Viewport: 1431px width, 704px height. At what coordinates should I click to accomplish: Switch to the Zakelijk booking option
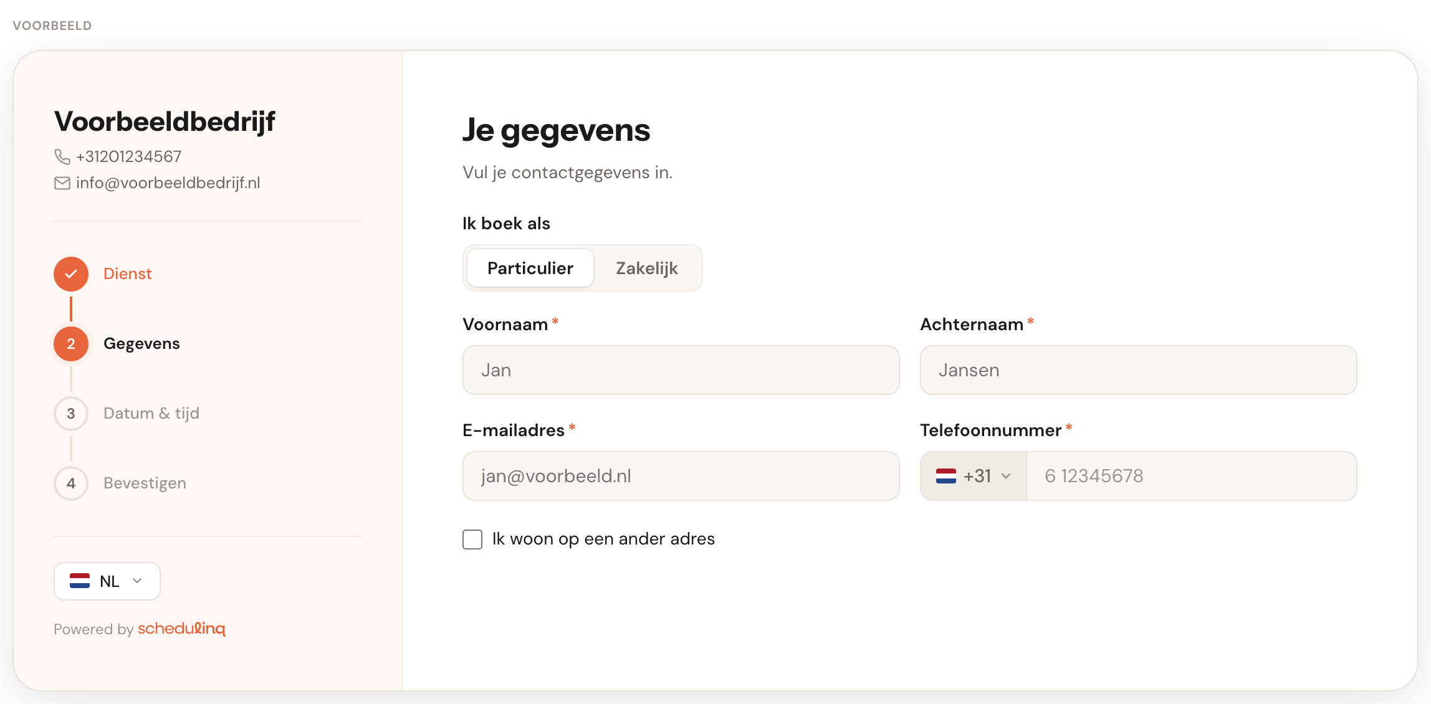pyautogui.click(x=647, y=268)
